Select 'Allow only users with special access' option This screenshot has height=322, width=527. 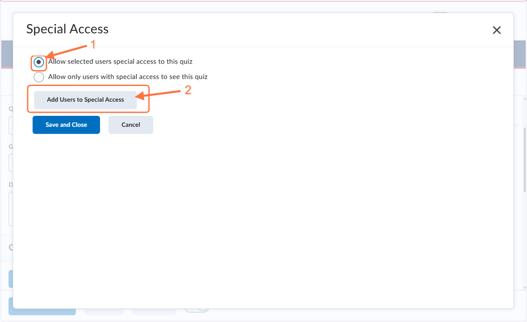coord(39,77)
